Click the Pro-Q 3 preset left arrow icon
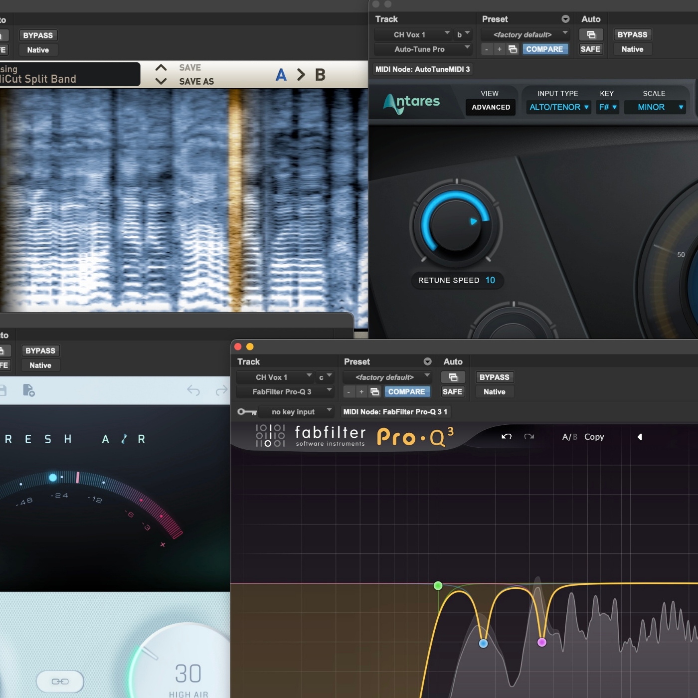The image size is (698, 698). pyautogui.click(x=640, y=437)
